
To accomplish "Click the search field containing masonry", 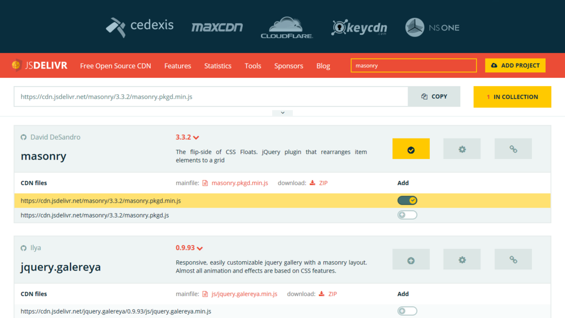I will point(414,65).
